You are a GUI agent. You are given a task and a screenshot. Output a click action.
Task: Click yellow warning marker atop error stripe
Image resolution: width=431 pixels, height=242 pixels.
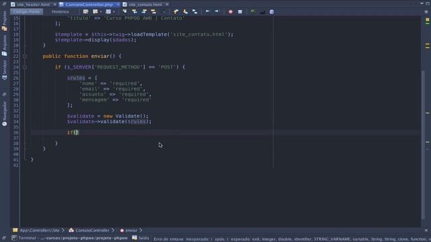[x=428, y=19]
